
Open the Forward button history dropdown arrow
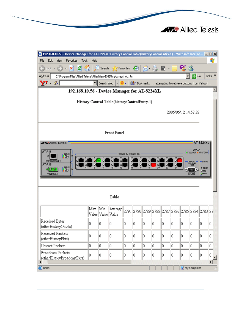(65, 68)
